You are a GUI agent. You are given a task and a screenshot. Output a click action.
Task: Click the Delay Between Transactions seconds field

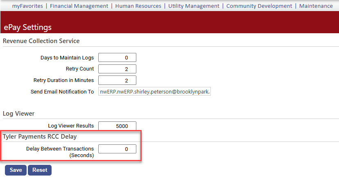(117, 149)
